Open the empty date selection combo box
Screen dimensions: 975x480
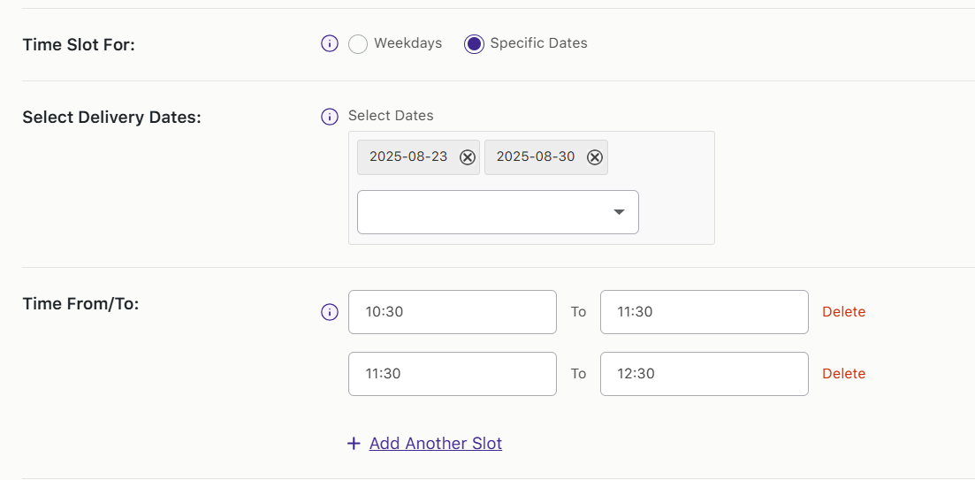click(498, 212)
